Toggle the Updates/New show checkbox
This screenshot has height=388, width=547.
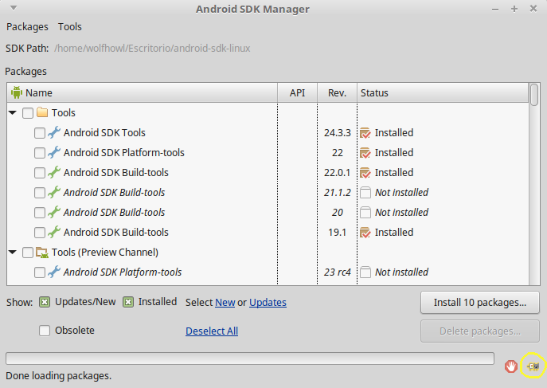point(45,302)
